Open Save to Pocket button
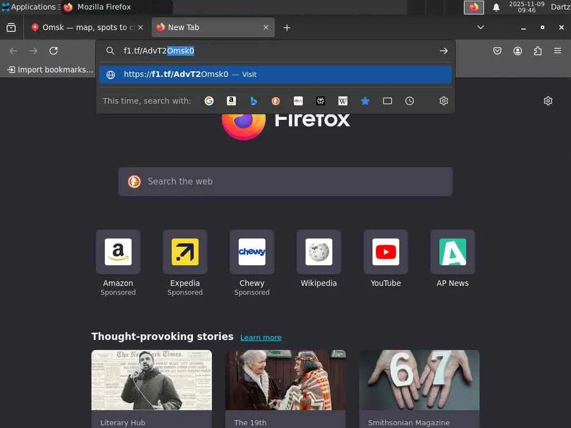 tap(497, 51)
